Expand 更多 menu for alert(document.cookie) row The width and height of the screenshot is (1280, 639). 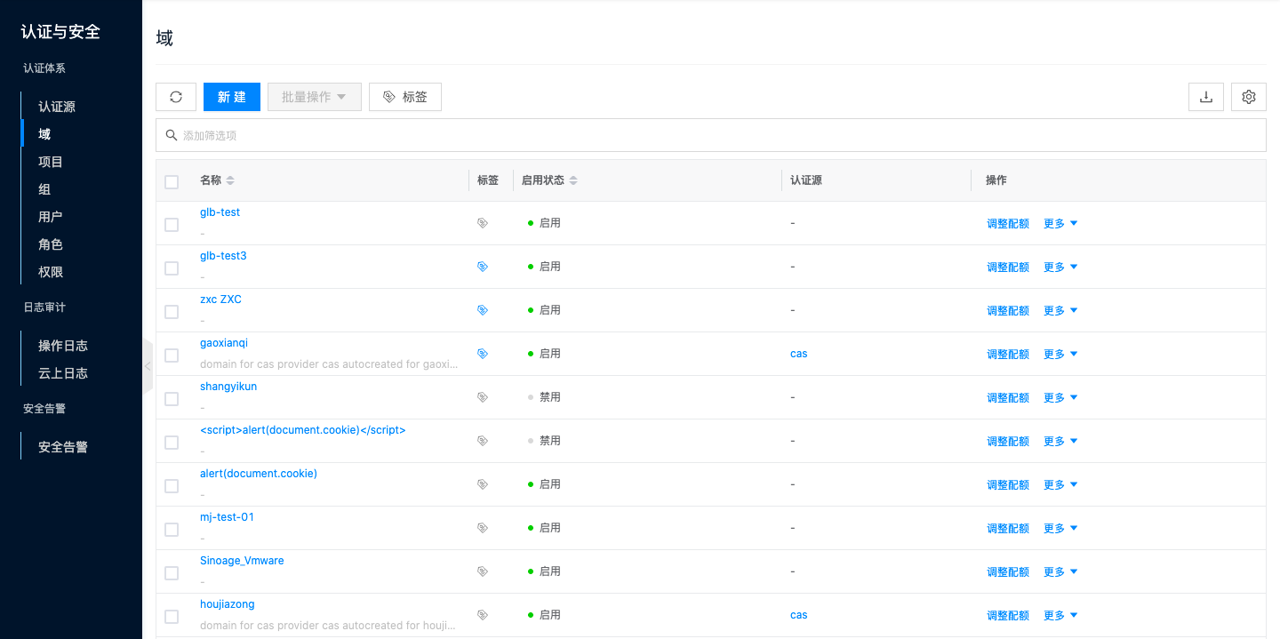pos(1060,485)
